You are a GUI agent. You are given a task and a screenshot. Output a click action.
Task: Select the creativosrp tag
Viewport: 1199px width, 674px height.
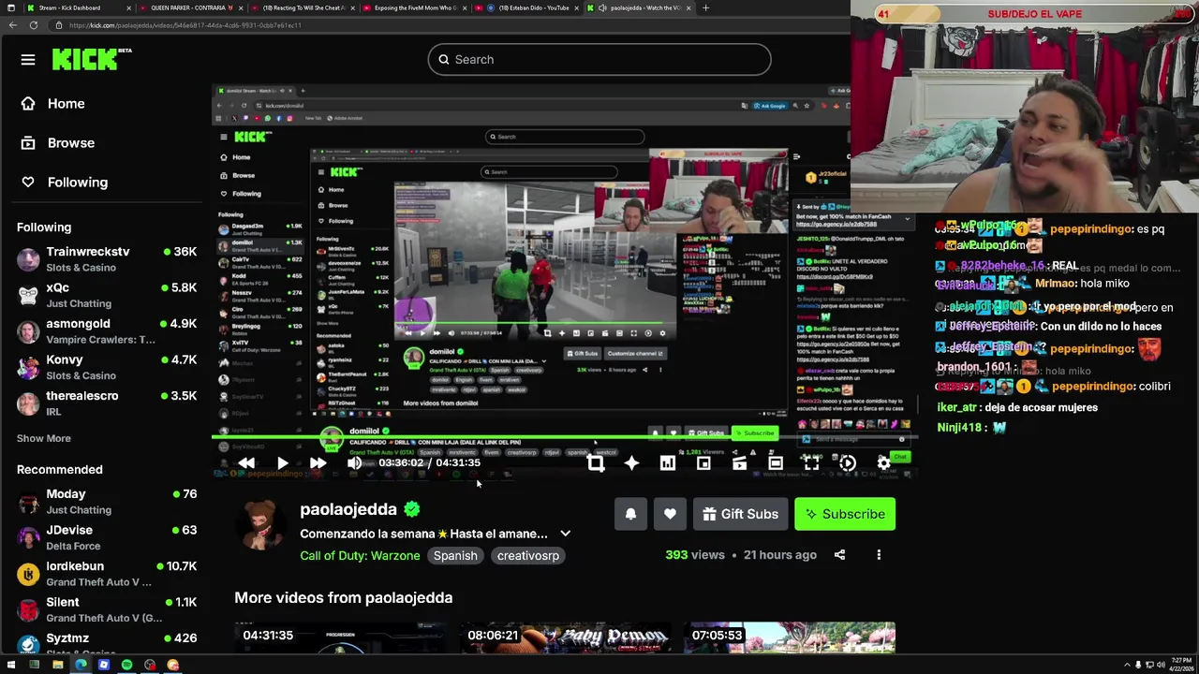pyautogui.click(x=528, y=555)
